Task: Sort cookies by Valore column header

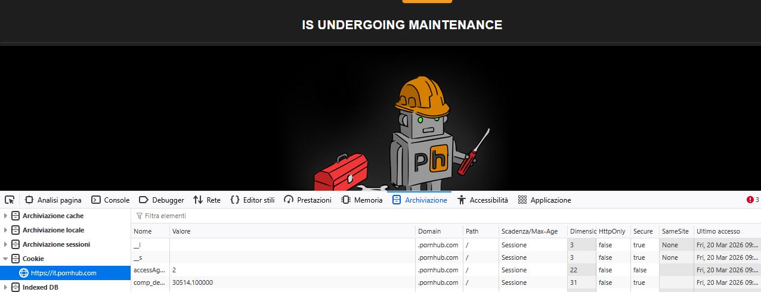Action: (292, 231)
